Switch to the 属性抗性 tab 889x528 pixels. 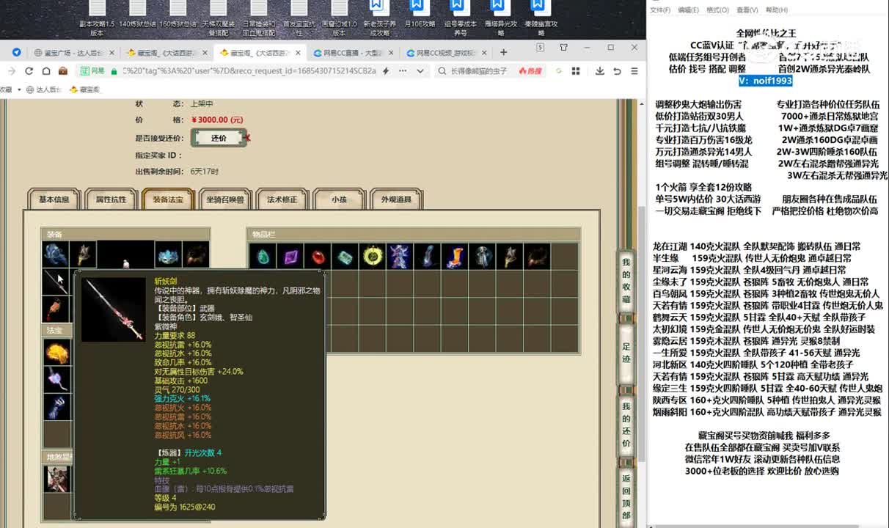click(x=111, y=199)
